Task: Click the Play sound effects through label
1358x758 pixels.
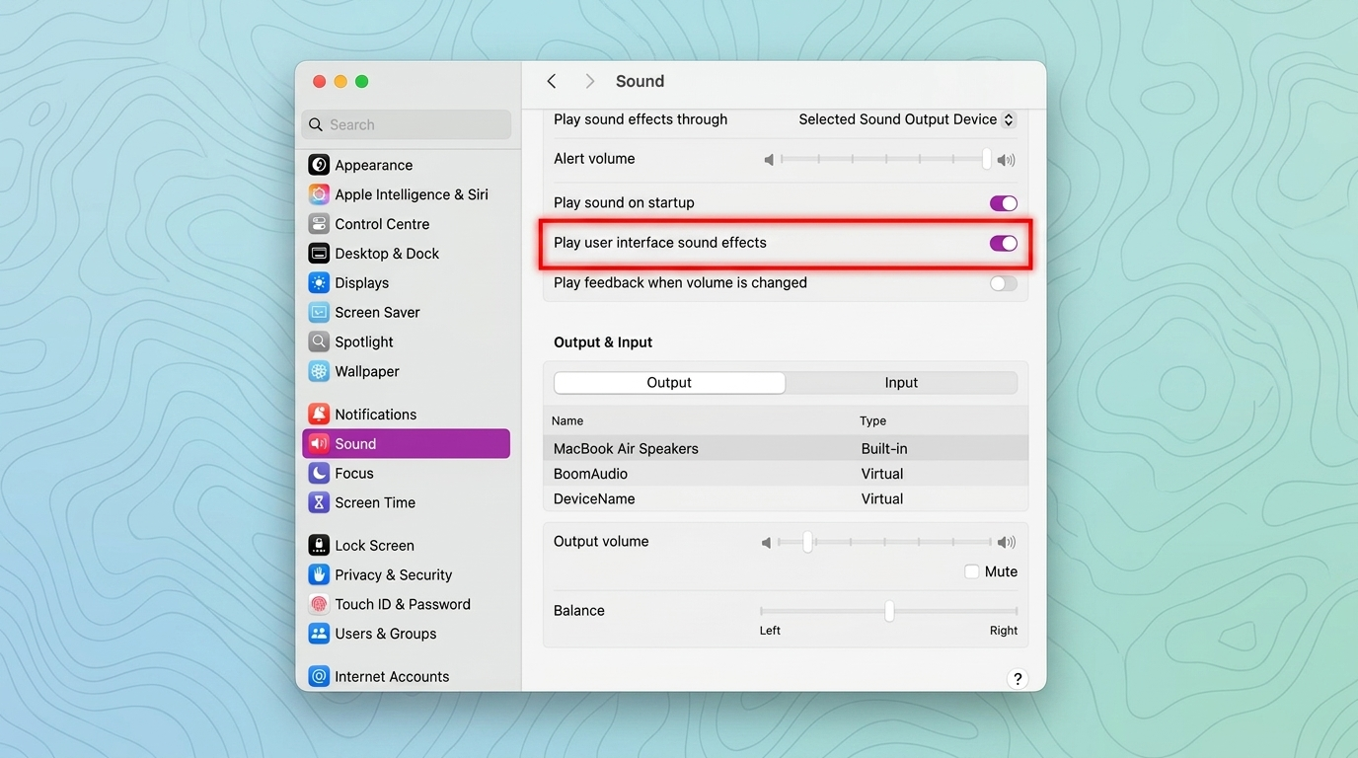Action: pos(641,119)
